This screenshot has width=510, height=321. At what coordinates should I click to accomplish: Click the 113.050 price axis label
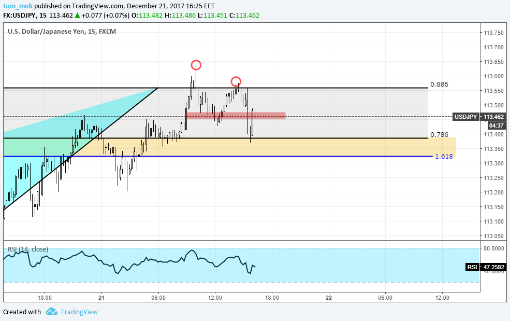493,236
